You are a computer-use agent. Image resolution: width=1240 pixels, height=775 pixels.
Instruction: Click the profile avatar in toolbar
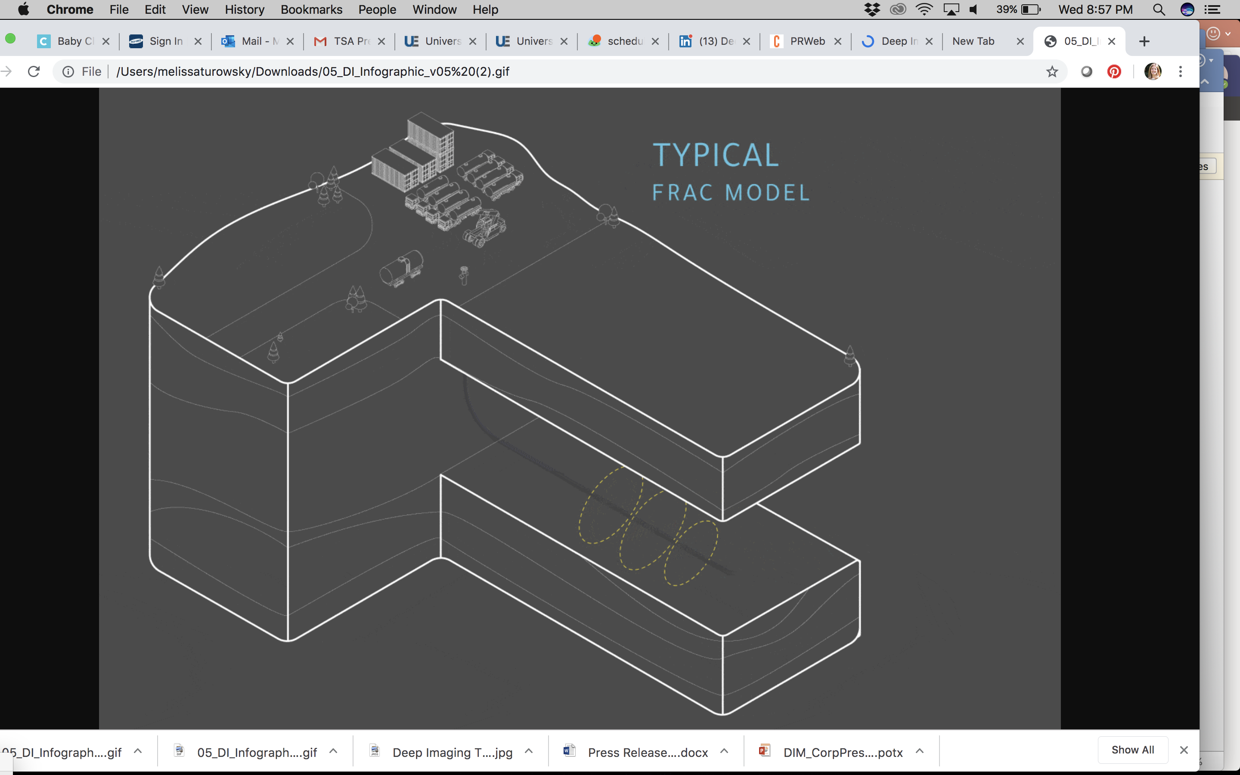coord(1152,72)
